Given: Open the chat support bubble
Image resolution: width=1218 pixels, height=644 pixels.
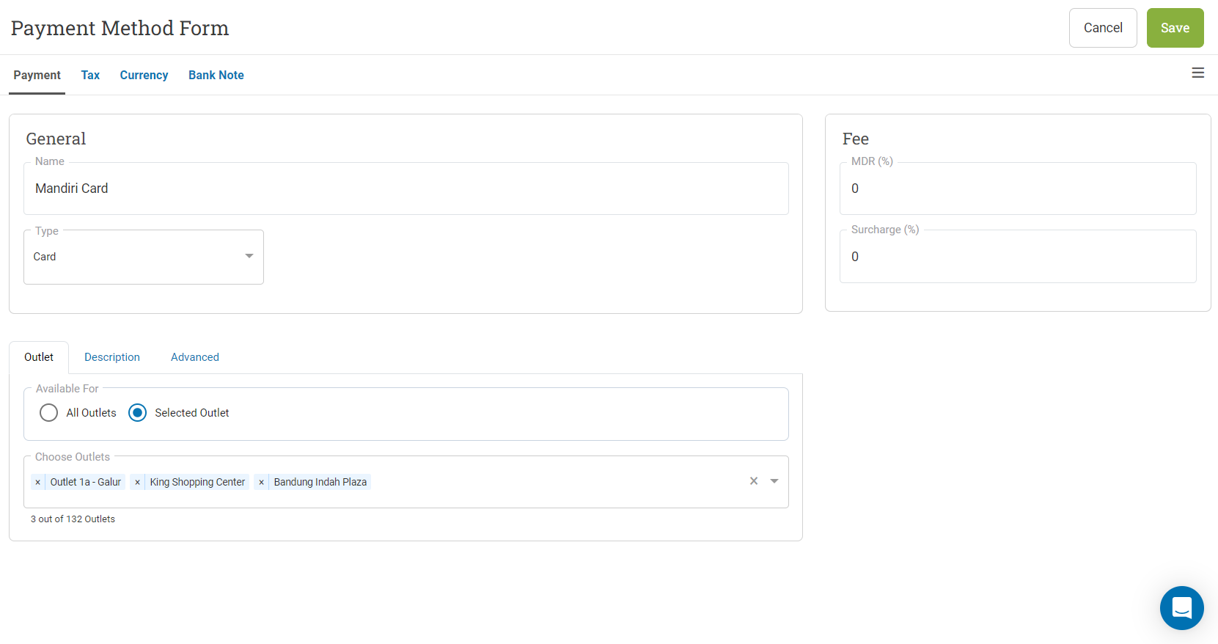Looking at the screenshot, I should point(1181,607).
